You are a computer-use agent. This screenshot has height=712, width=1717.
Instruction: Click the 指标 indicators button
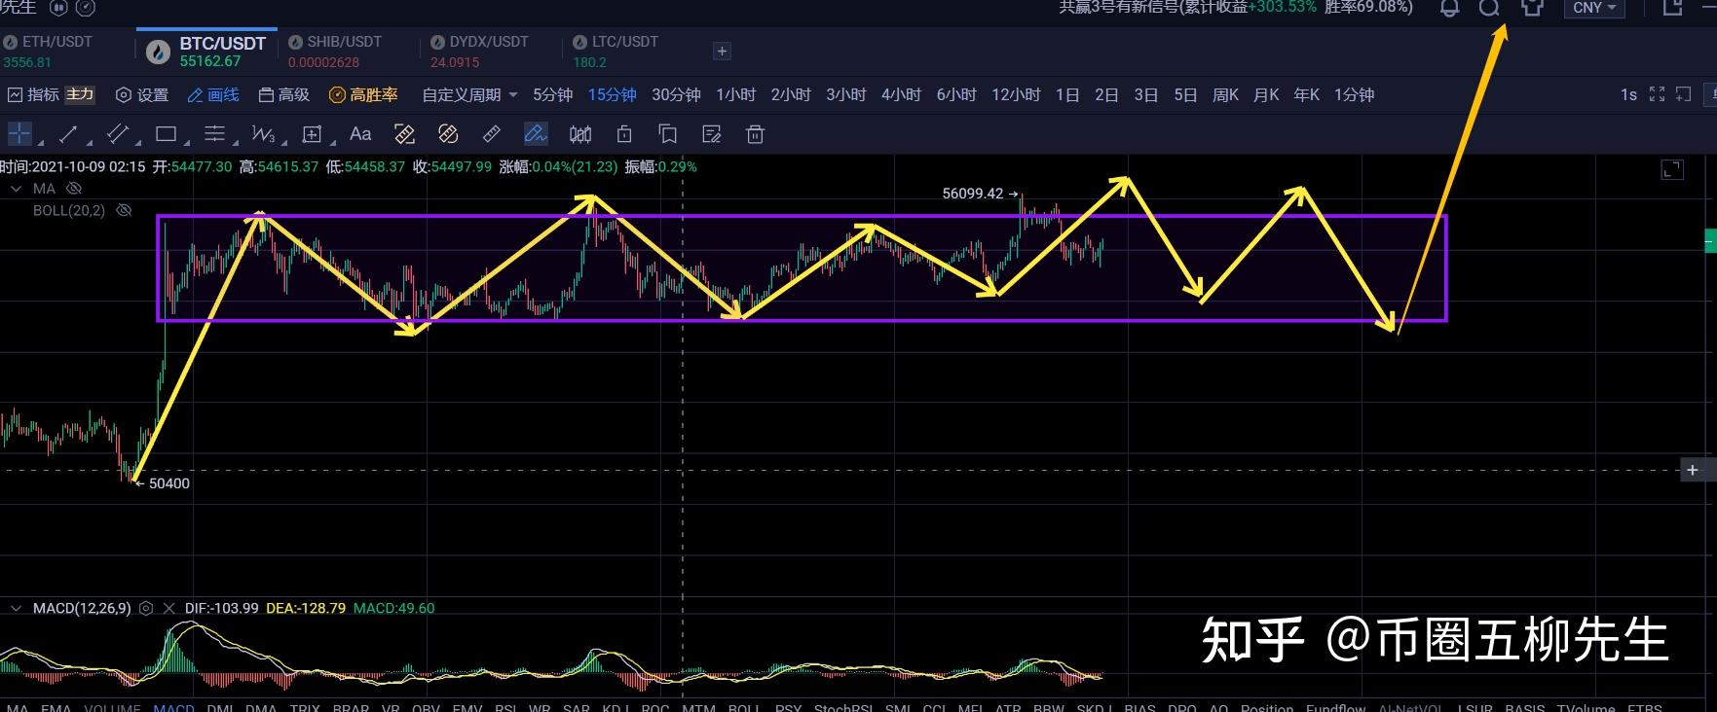point(34,94)
